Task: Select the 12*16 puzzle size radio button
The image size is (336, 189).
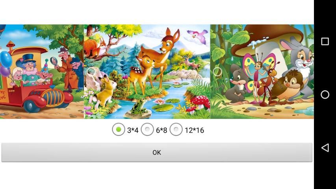Action: point(176,130)
